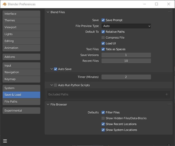175x146 pixels.
Task: Click the plus icon in Excluded Paths
Action: pyautogui.click(x=167, y=94)
